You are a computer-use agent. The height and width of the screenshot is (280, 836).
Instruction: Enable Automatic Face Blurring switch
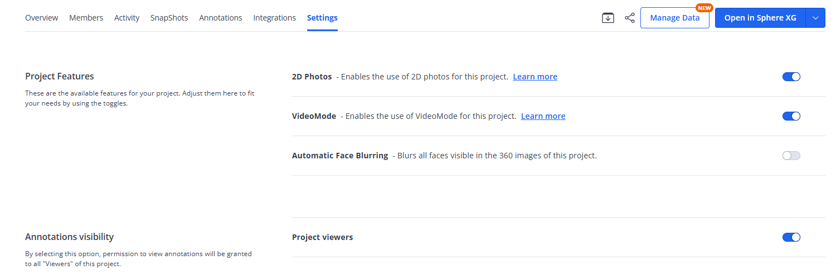[791, 156]
